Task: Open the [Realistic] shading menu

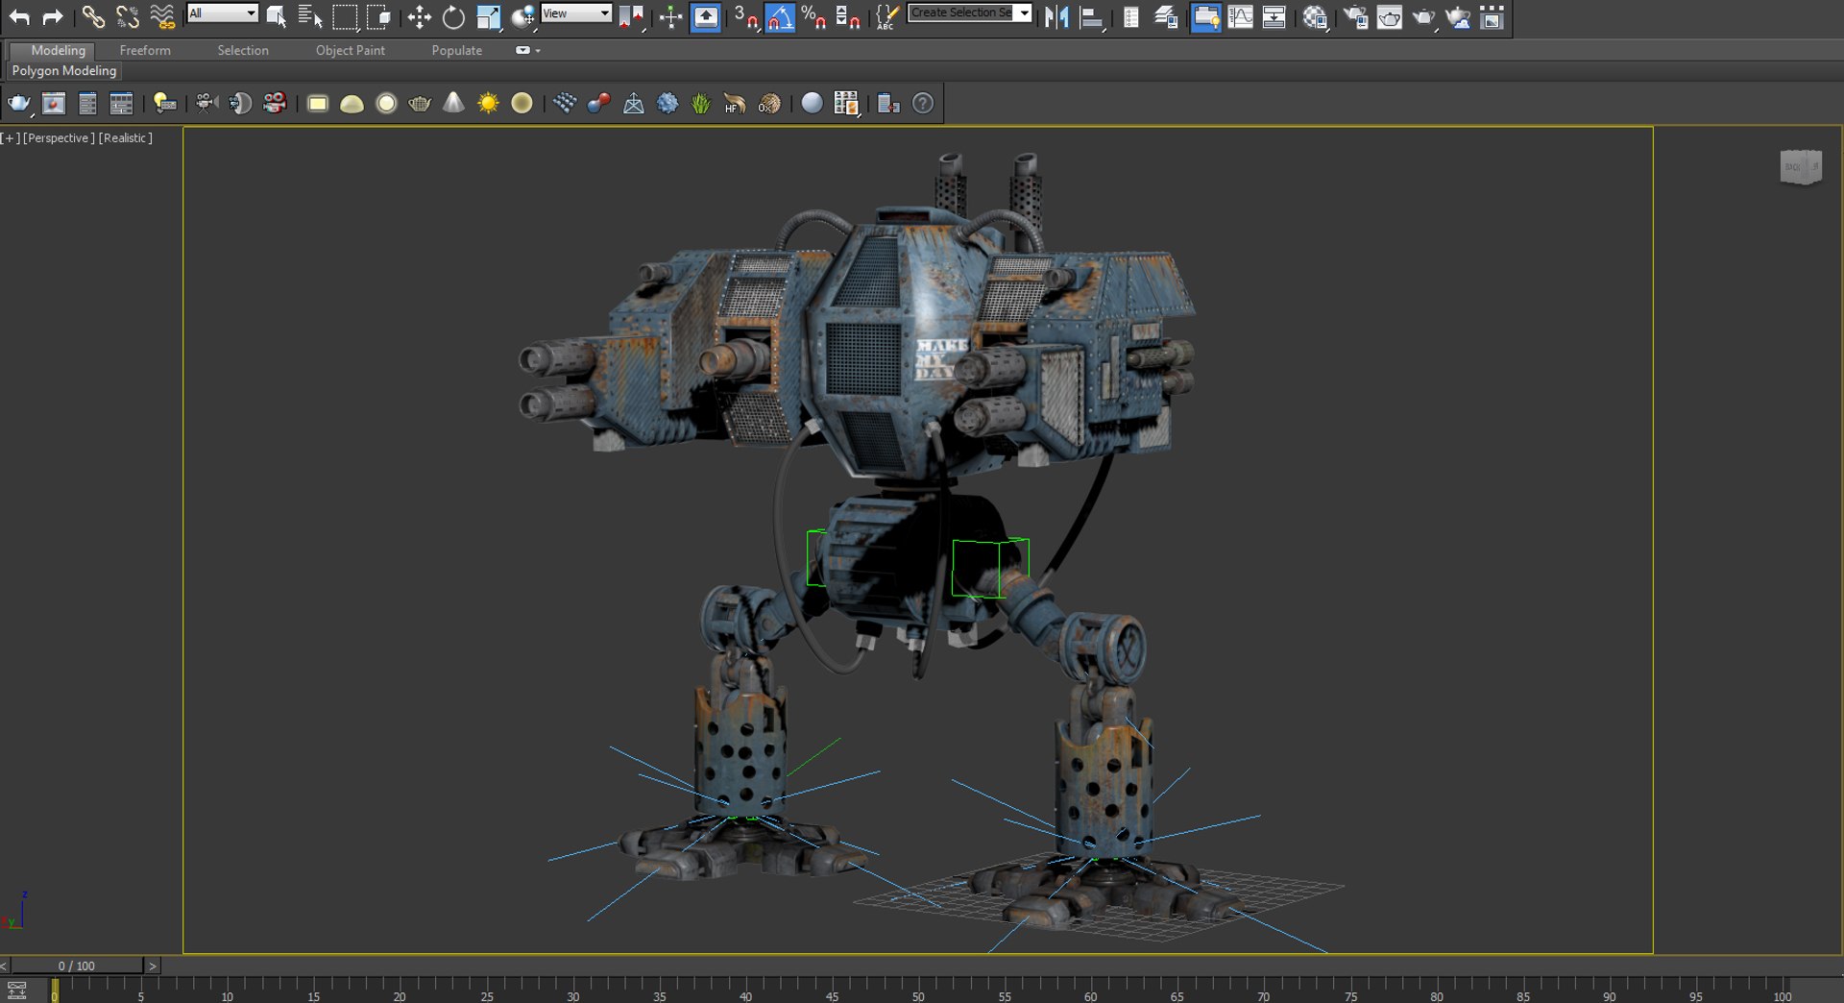Action: pyautogui.click(x=126, y=138)
